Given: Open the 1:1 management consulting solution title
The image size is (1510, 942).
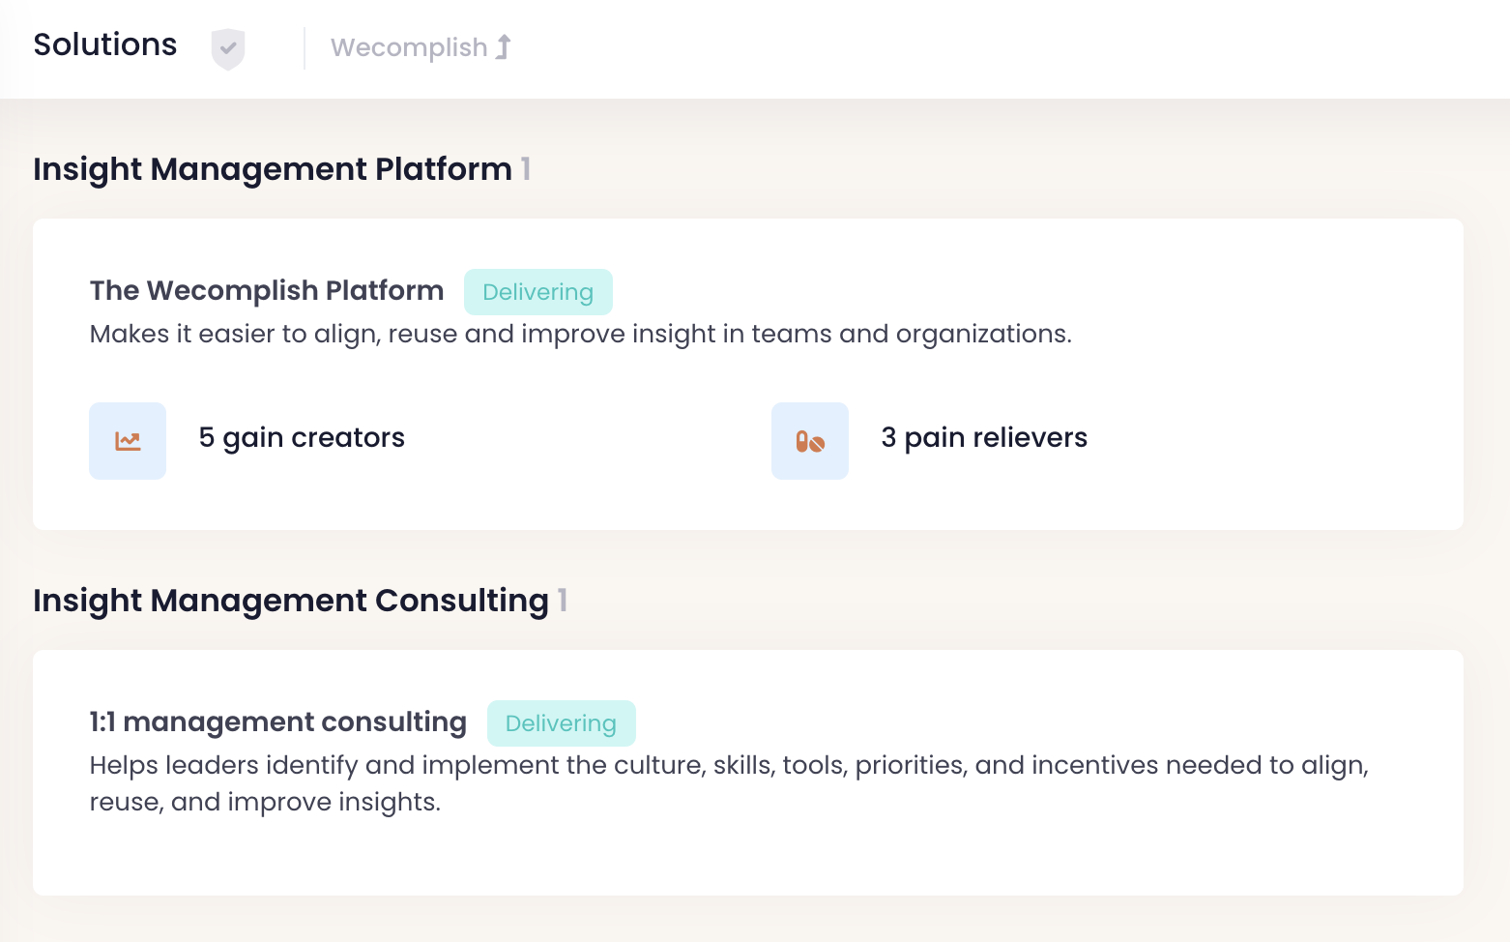Looking at the screenshot, I should point(278,721).
